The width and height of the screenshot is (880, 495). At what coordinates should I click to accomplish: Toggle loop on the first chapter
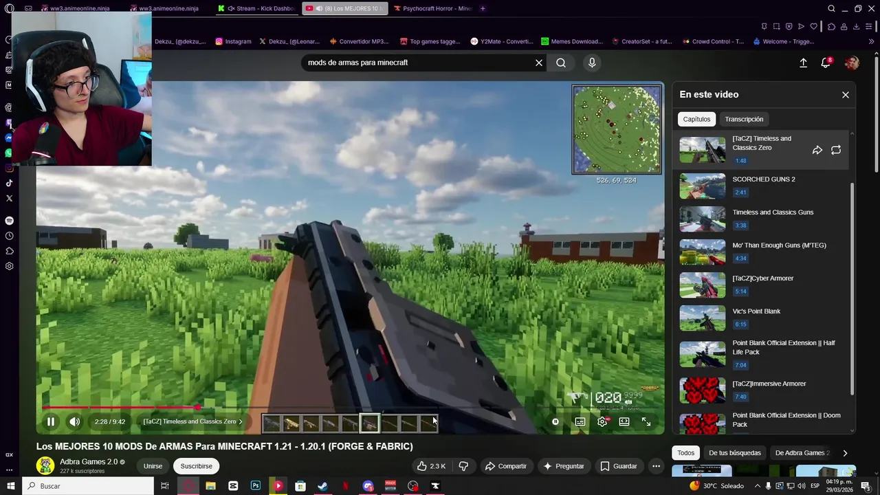tap(836, 150)
